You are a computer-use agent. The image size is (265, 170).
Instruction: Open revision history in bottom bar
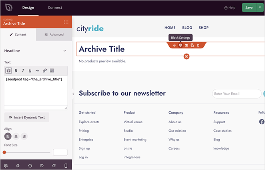30,166
